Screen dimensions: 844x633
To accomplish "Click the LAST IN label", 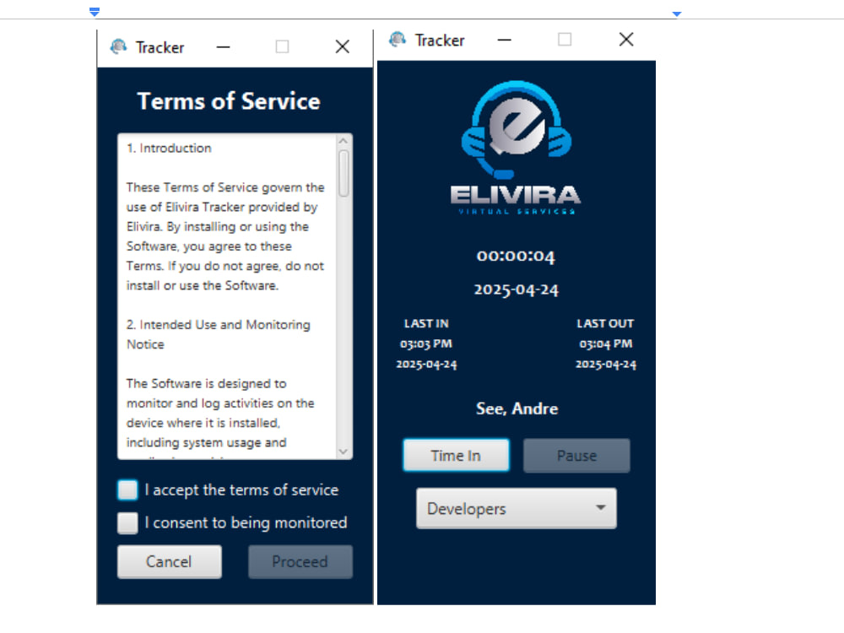I will pos(426,323).
